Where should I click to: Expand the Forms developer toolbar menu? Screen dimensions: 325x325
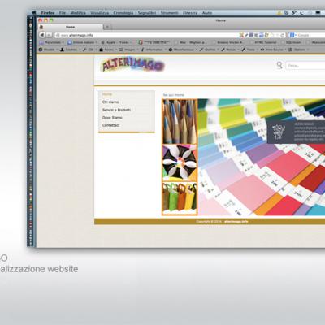click(107, 50)
